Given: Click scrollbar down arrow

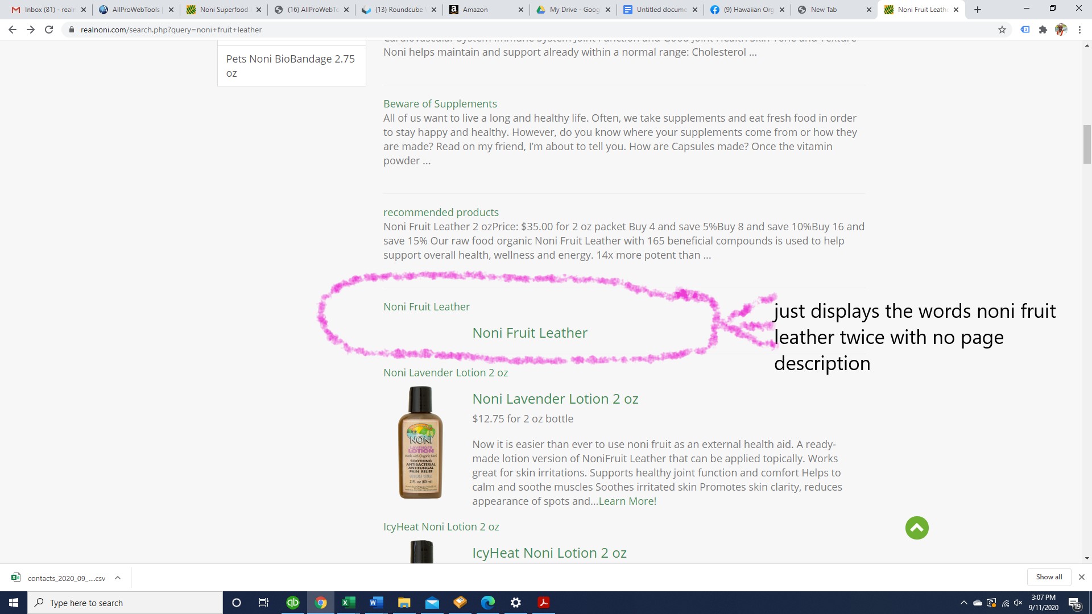Looking at the screenshot, I should click(1087, 558).
